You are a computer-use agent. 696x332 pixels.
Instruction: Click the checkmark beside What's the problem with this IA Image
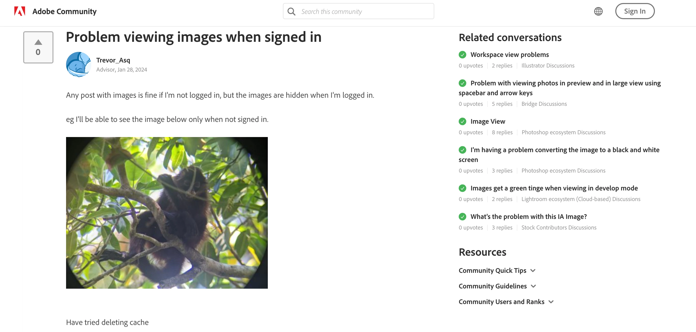click(x=462, y=217)
